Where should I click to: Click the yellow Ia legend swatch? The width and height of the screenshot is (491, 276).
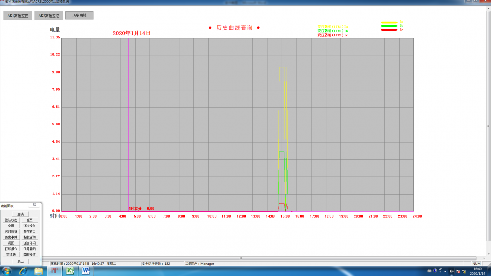pyautogui.click(x=389, y=22)
